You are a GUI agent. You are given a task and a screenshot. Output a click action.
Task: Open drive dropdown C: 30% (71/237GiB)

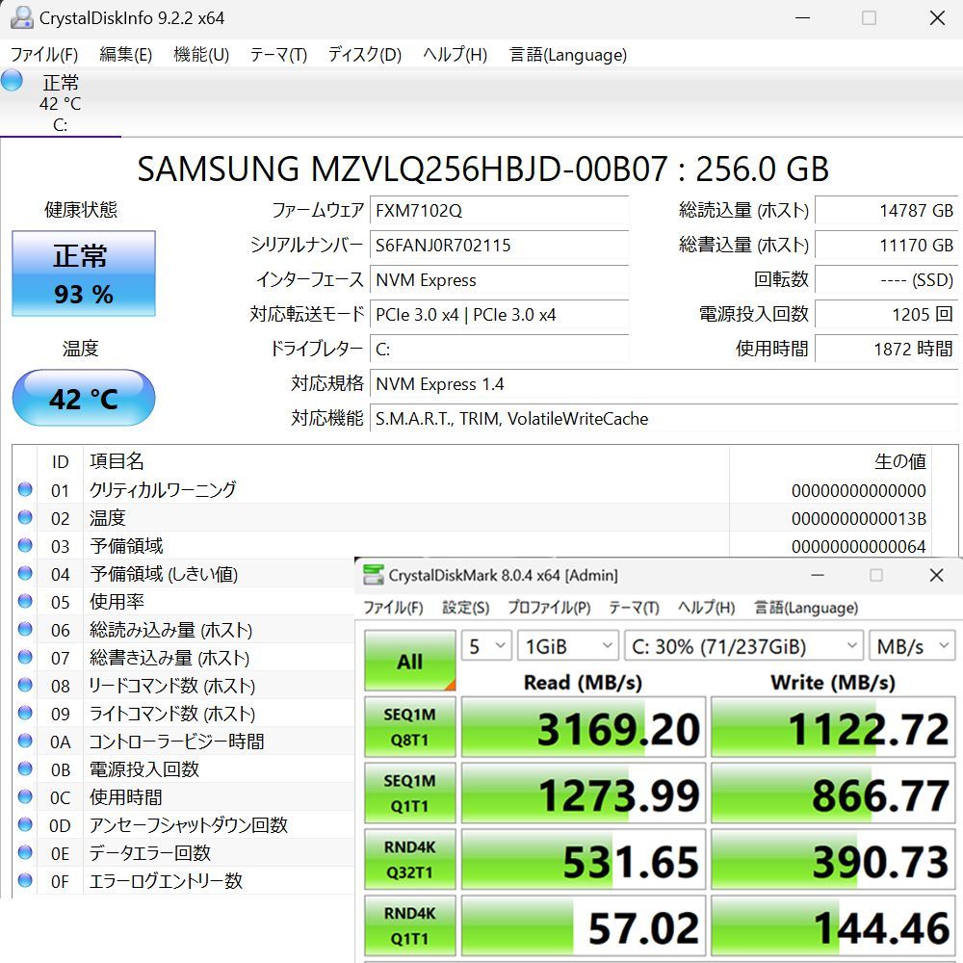click(x=743, y=646)
